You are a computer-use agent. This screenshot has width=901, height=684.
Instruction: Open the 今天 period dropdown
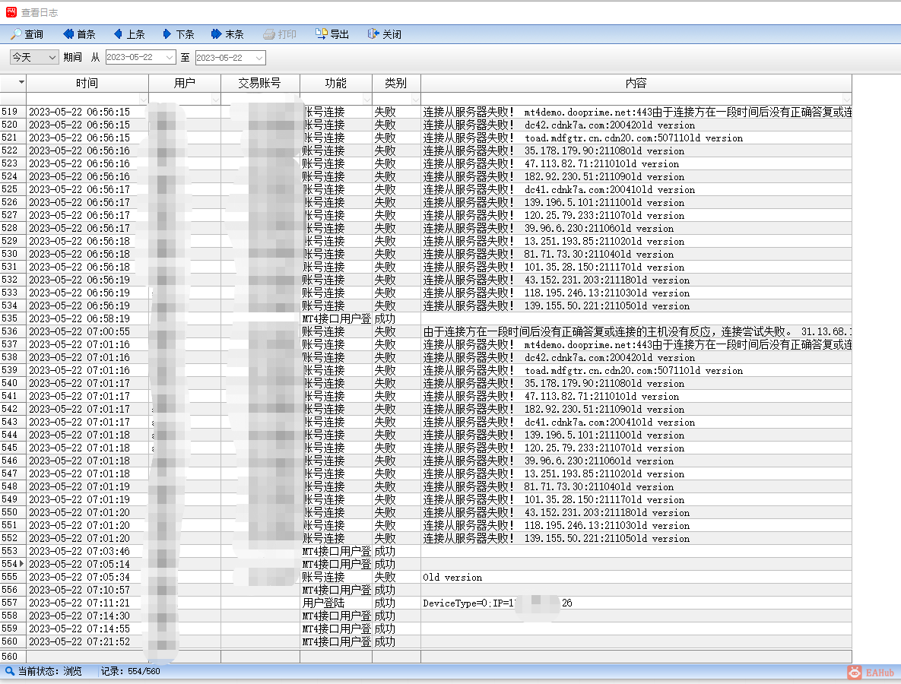34,58
